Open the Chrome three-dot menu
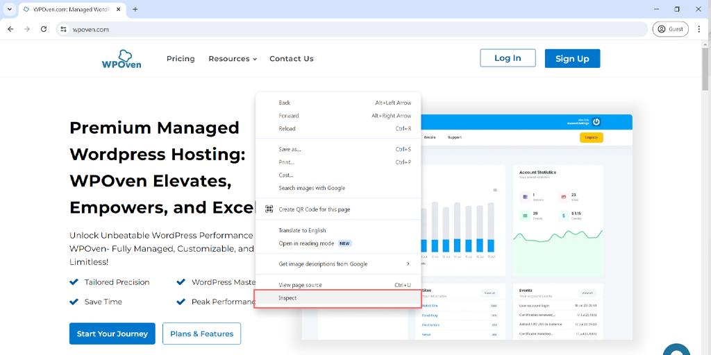Image resolution: width=711 pixels, height=355 pixels. tap(699, 29)
